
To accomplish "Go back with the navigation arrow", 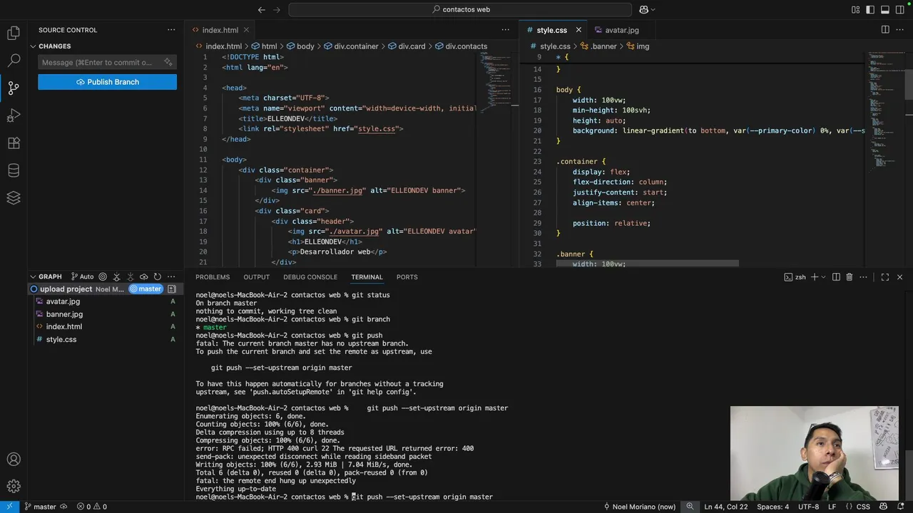I will (261, 10).
